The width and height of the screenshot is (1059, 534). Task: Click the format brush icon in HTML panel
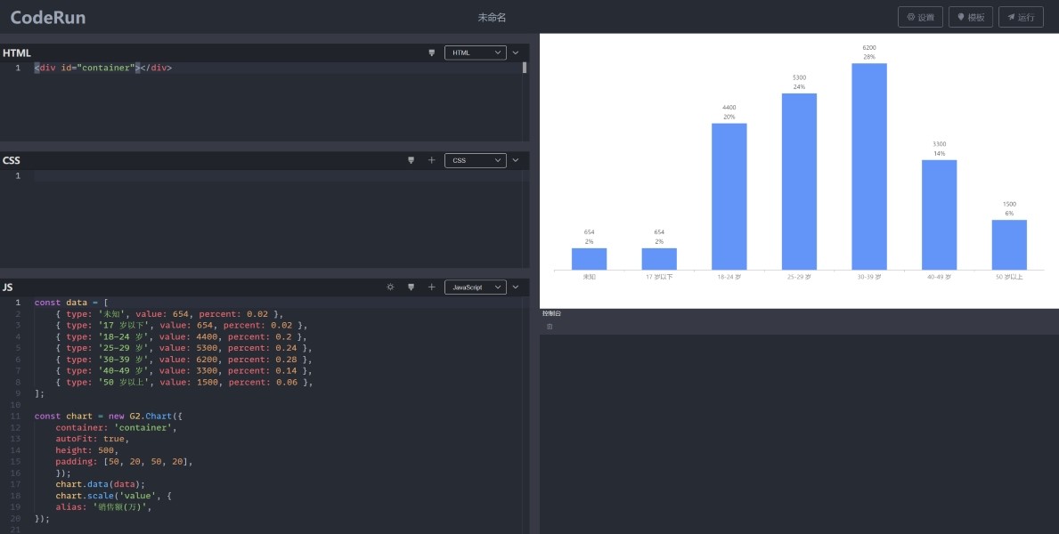[x=432, y=53]
